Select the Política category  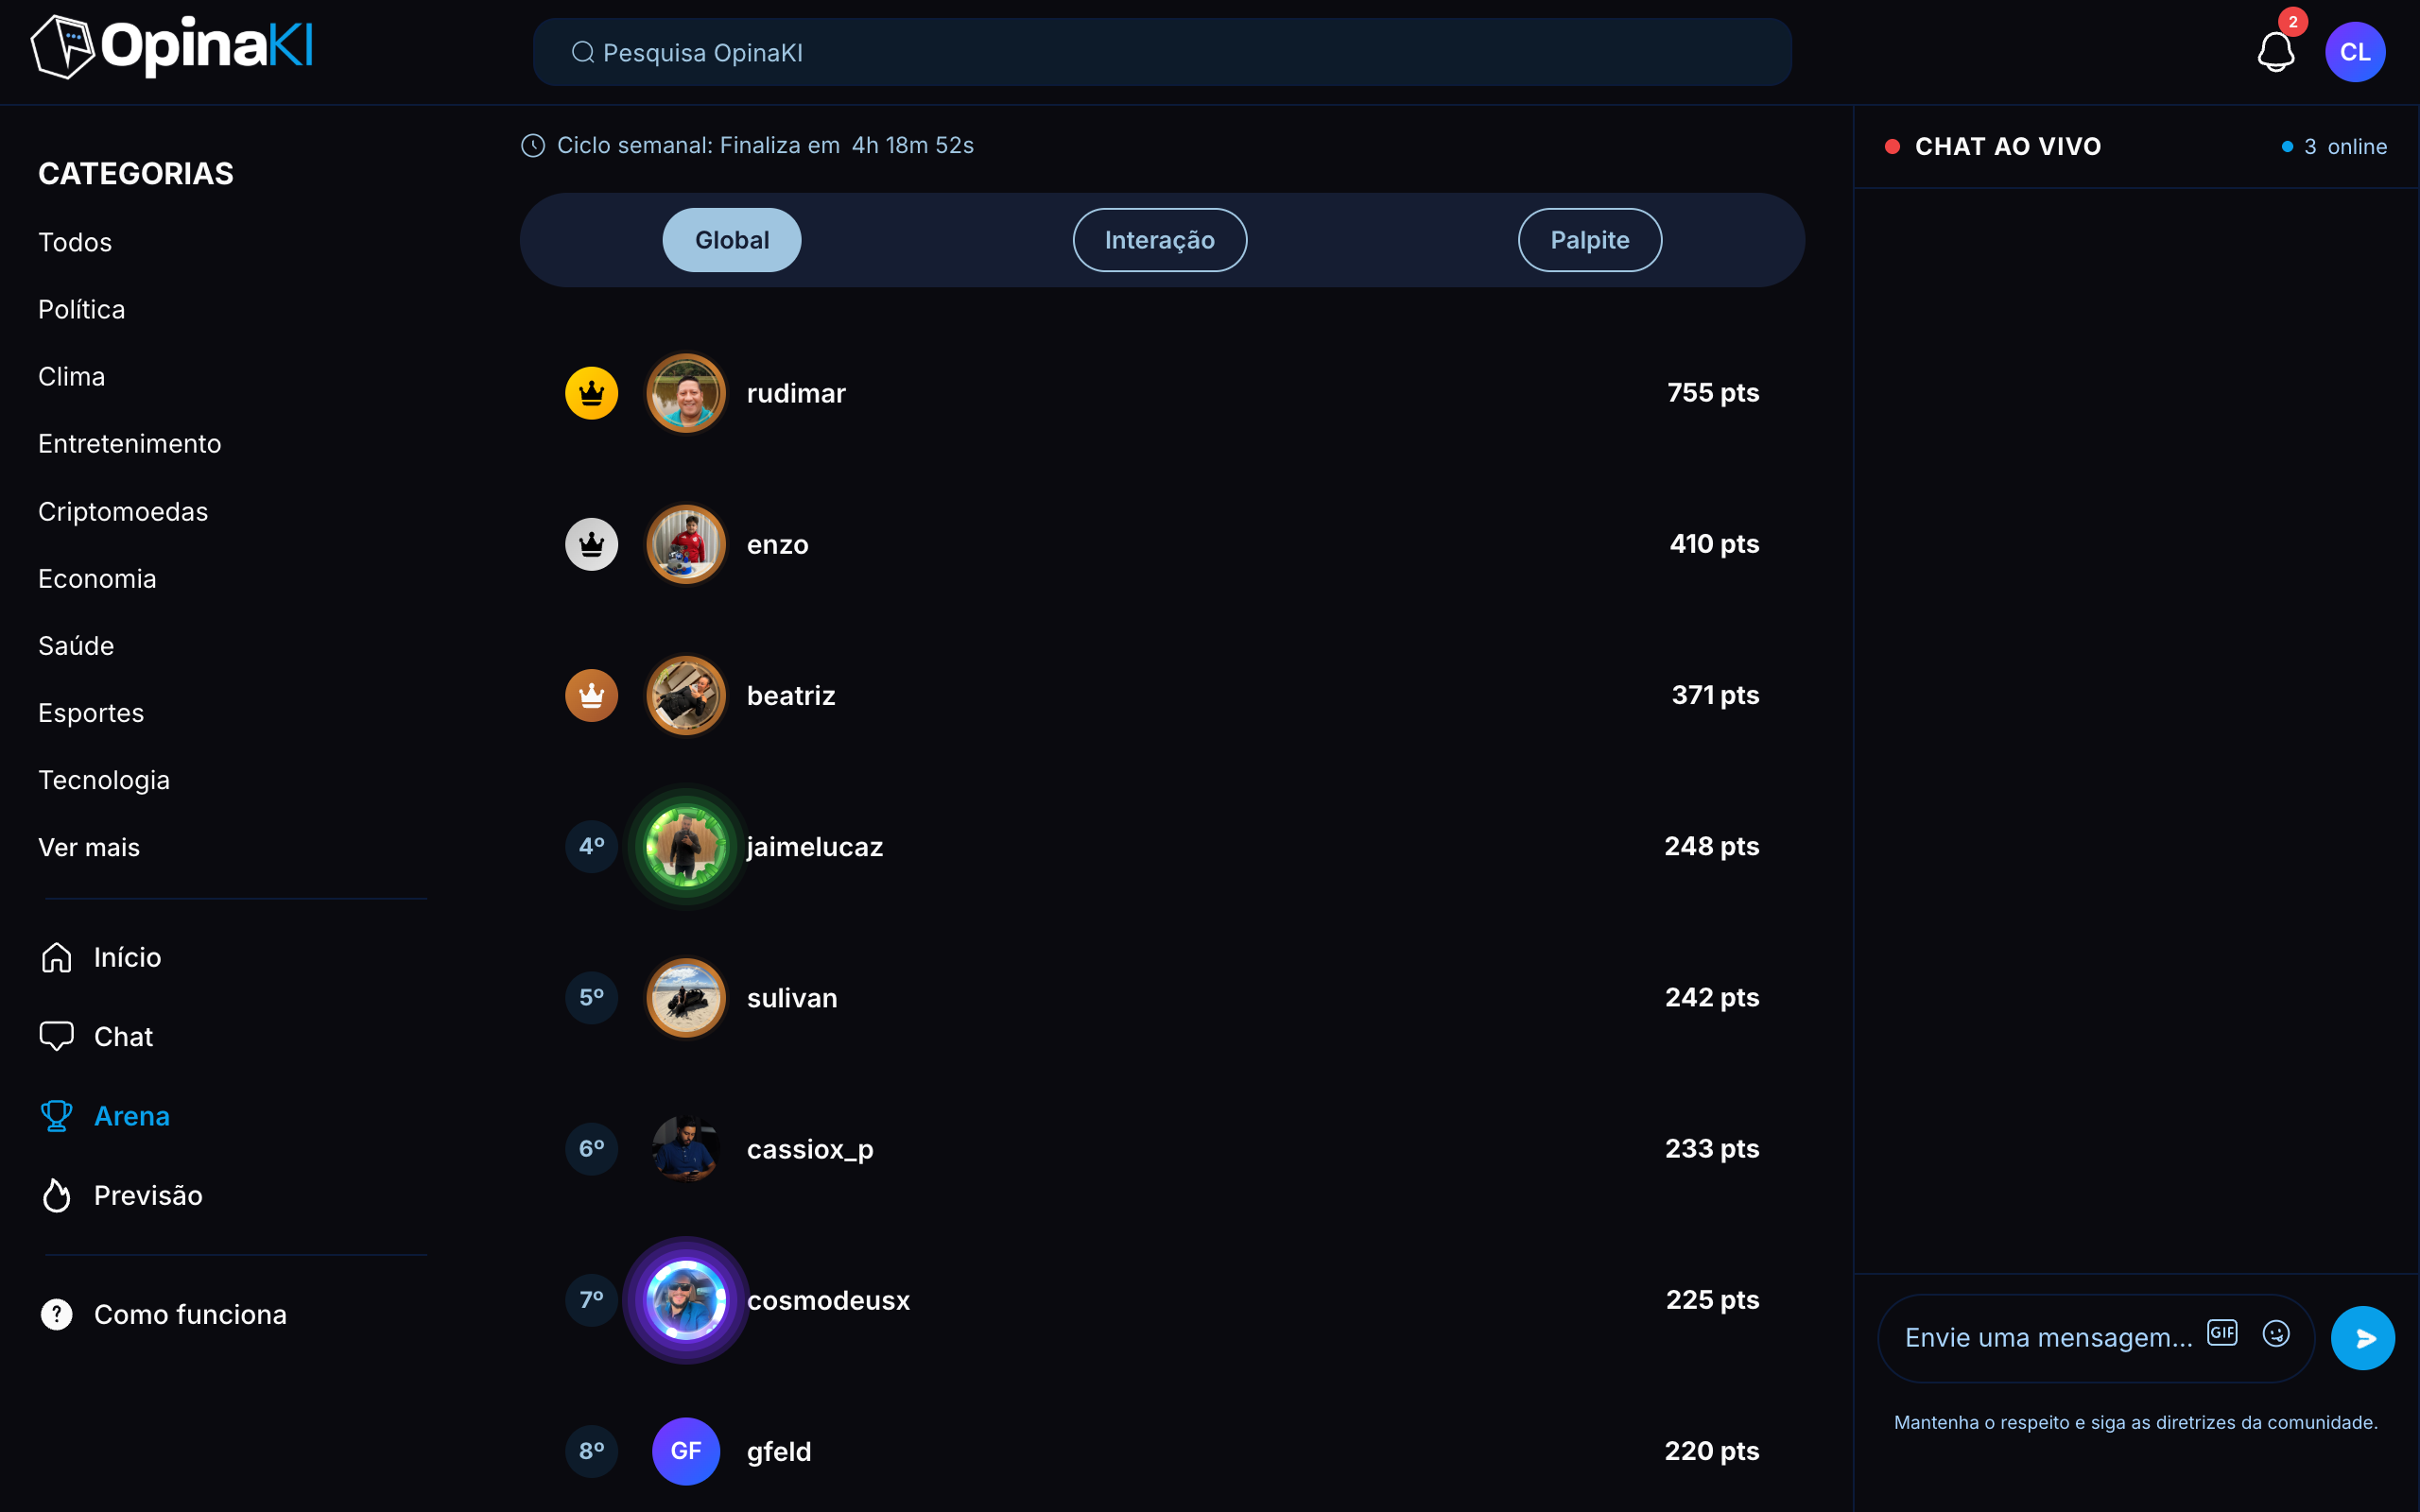click(x=82, y=309)
